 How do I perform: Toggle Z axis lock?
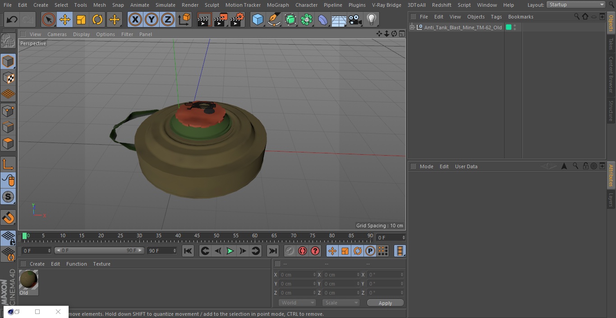[168, 19]
